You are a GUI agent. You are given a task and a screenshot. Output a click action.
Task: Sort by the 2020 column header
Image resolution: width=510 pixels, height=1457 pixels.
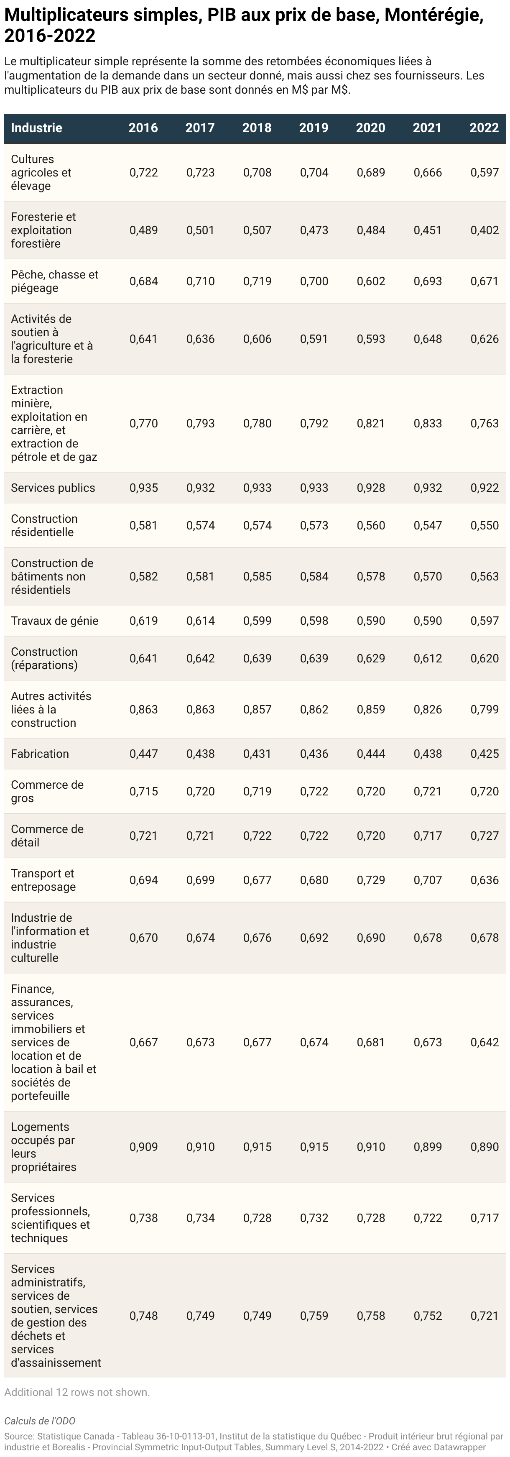click(x=370, y=128)
